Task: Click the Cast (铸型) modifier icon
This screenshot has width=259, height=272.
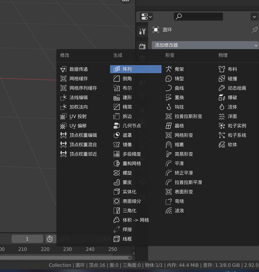Action: click(169, 79)
